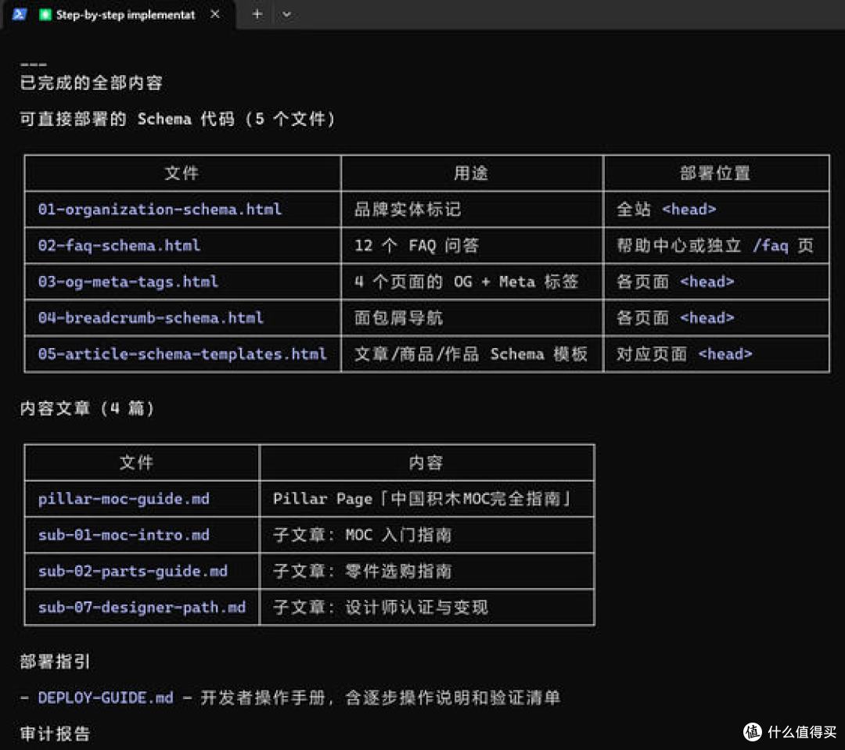Click the 文件 header in Schema table
This screenshot has width=845, height=750.
pyautogui.click(x=182, y=174)
